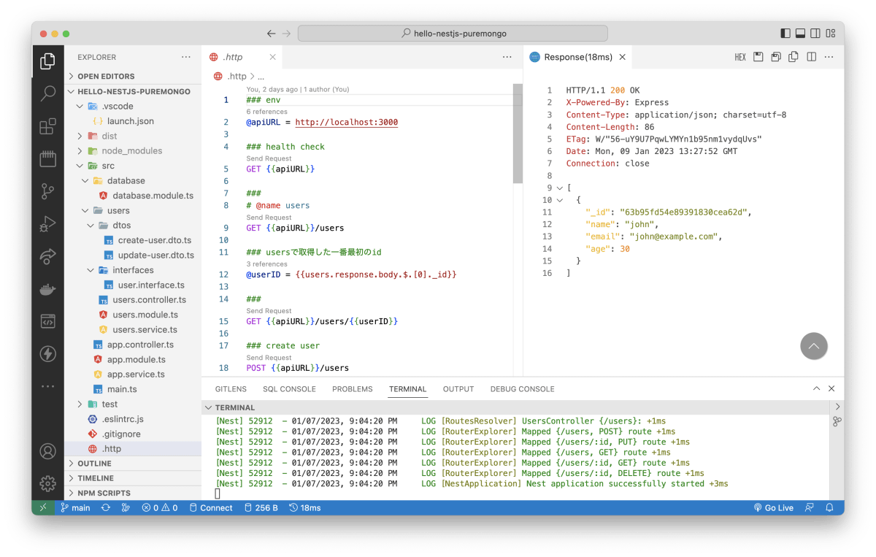Expand the TIMELINE section

(133, 478)
